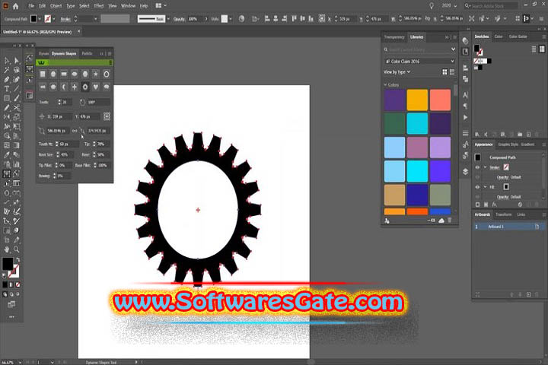Select the Line Segment tool

point(16,89)
